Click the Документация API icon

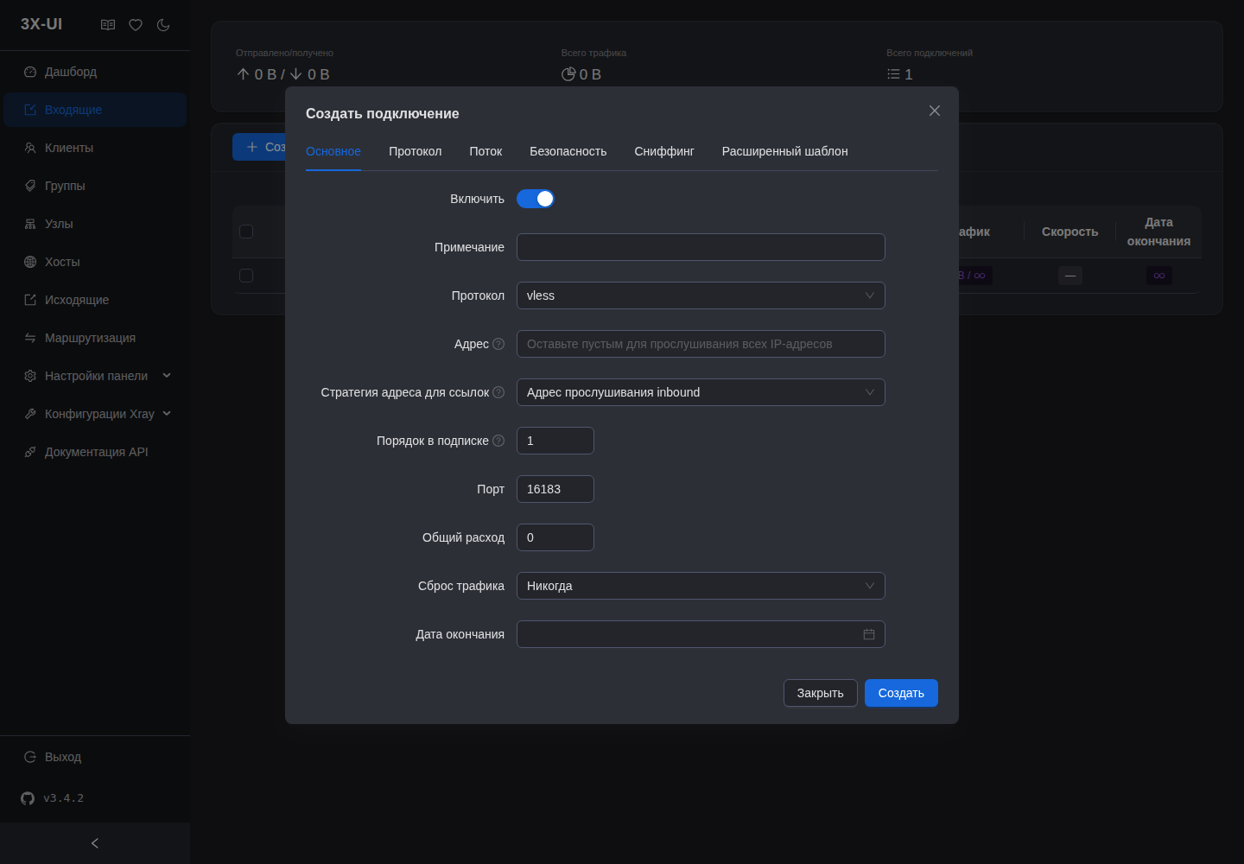click(30, 452)
